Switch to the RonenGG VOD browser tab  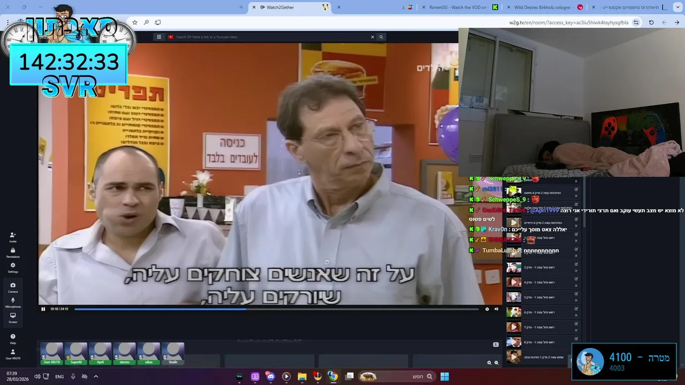click(x=458, y=7)
